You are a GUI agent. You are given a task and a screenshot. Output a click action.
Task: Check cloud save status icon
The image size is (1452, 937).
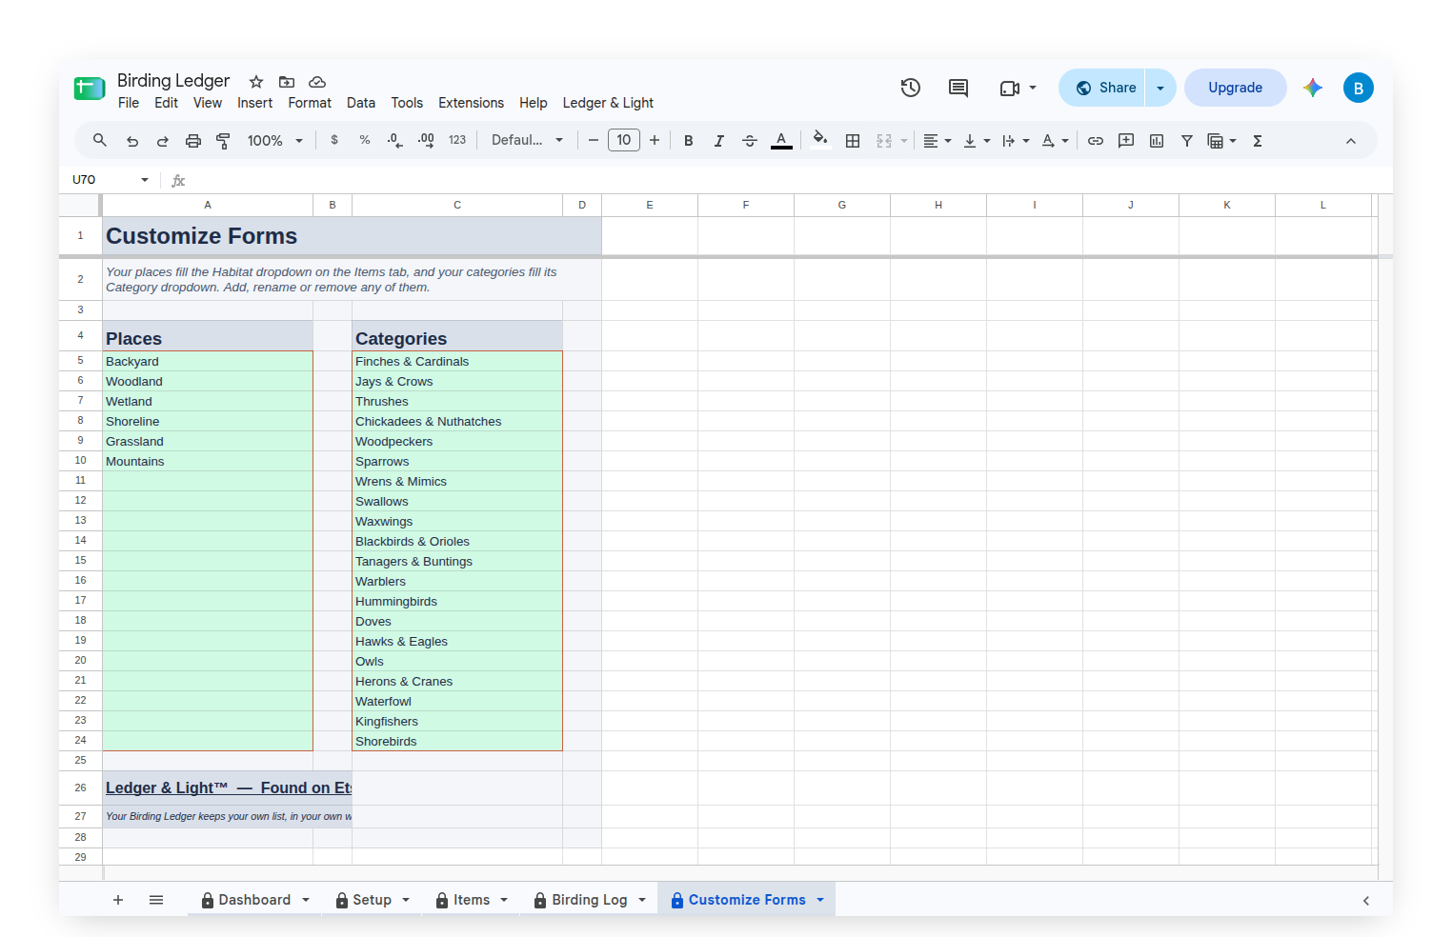[317, 82]
